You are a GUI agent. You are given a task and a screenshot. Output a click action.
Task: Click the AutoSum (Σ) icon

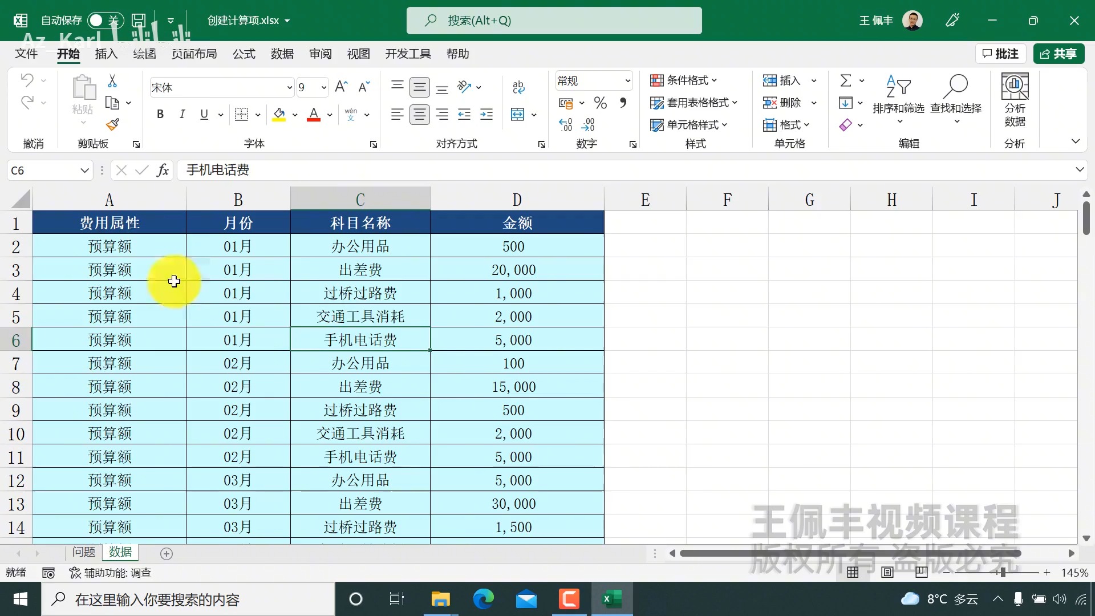coord(847,80)
